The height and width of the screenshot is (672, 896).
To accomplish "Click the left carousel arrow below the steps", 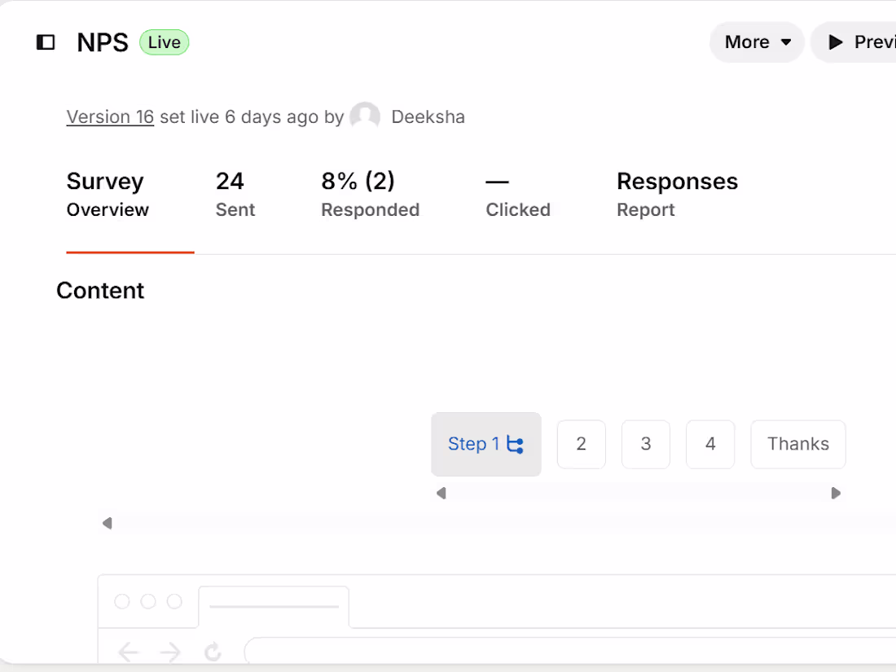I will tap(441, 493).
